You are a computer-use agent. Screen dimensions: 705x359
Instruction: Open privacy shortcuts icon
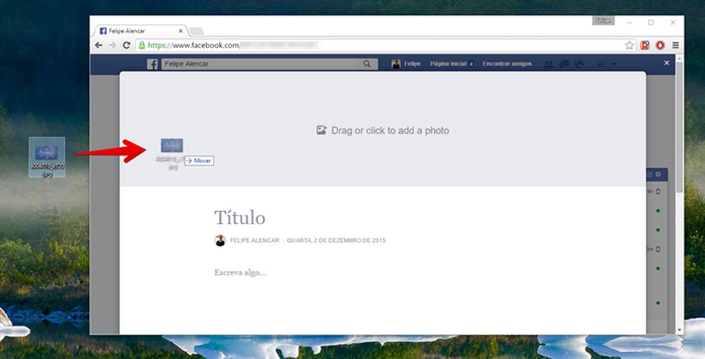point(601,64)
